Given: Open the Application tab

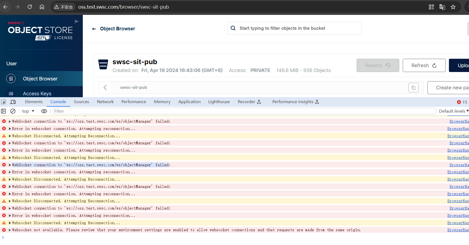Looking at the screenshot, I should [189, 102].
